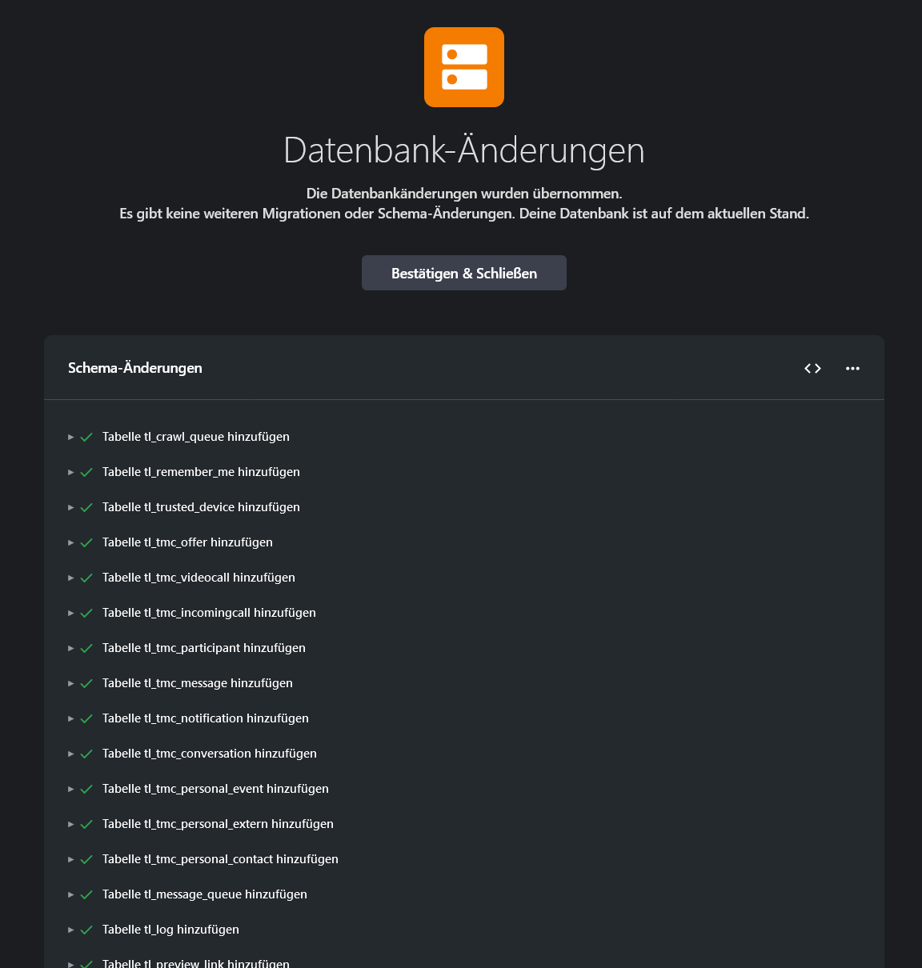Click green checkmark of tl_tmc_notification

coord(86,718)
